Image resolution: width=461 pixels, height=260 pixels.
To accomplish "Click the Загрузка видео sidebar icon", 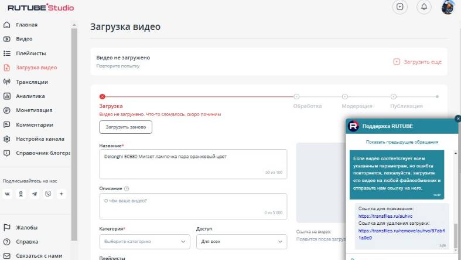I will pos(7,67).
